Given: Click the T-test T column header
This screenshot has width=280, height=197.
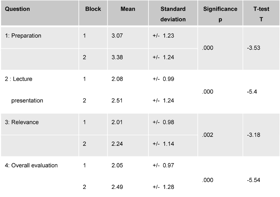Looking at the screenshot, I should coord(261,14).
